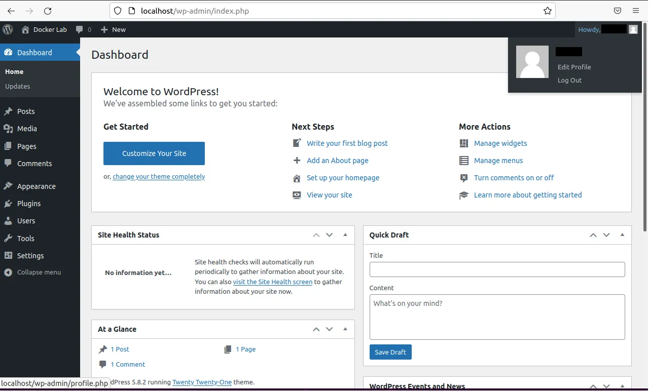
Task: Click the Tools wrench icon in sidebar
Action: click(8, 238)
